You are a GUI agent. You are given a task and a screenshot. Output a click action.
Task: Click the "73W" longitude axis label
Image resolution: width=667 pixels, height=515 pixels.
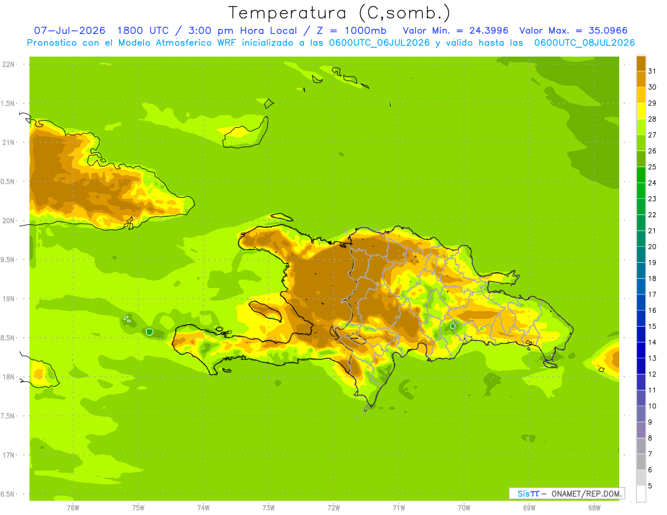click(268, 507)
